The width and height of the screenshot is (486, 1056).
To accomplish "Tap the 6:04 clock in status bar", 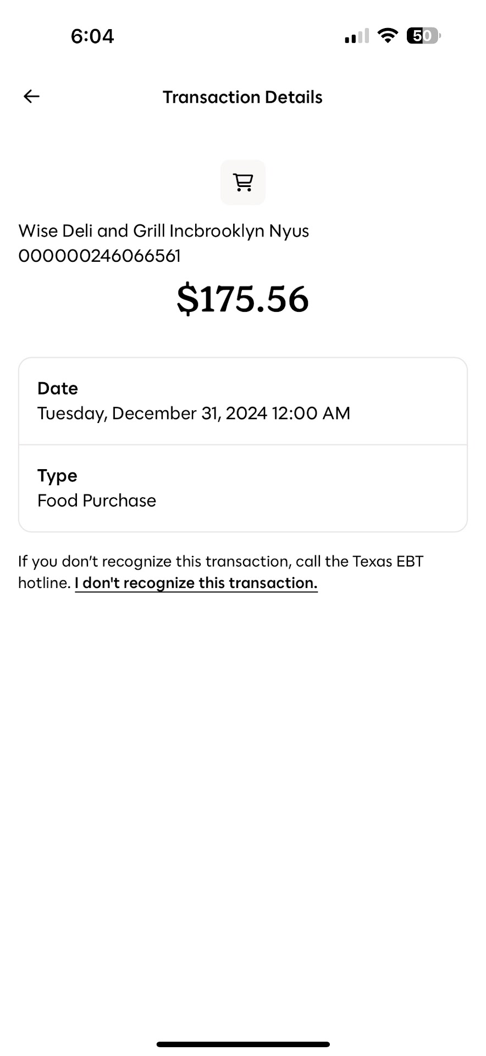I will click(92, 36).
